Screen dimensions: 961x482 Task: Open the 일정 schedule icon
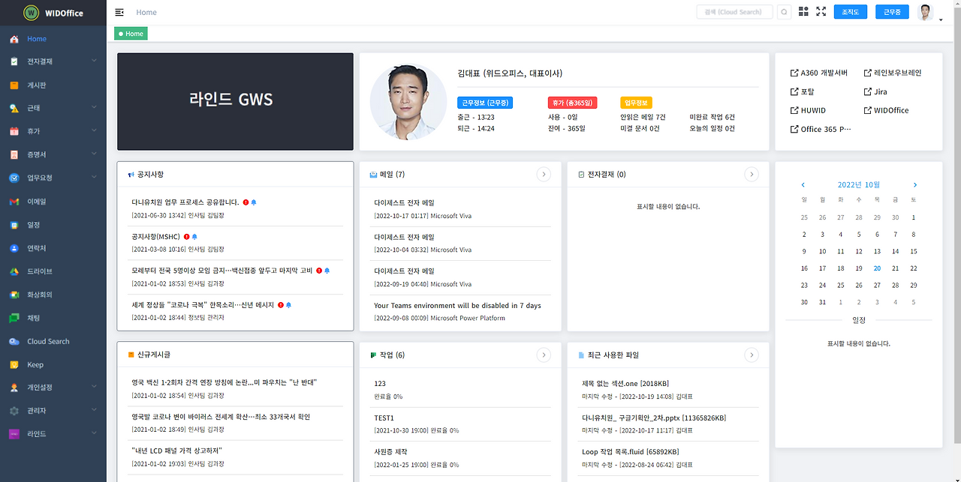click(14, 225)
